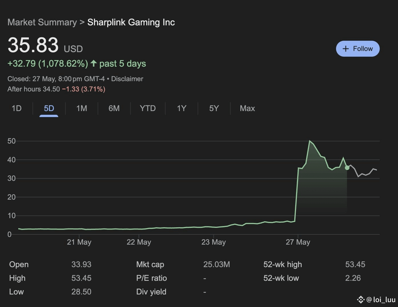The image size is (398, 307).
Task: Switch chart to the 6M range
Action: 114,108
